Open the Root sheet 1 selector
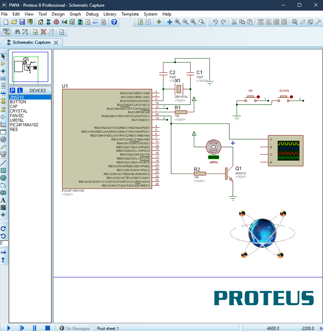The height and width of the screenshot is (331, 323). point(108,328)
